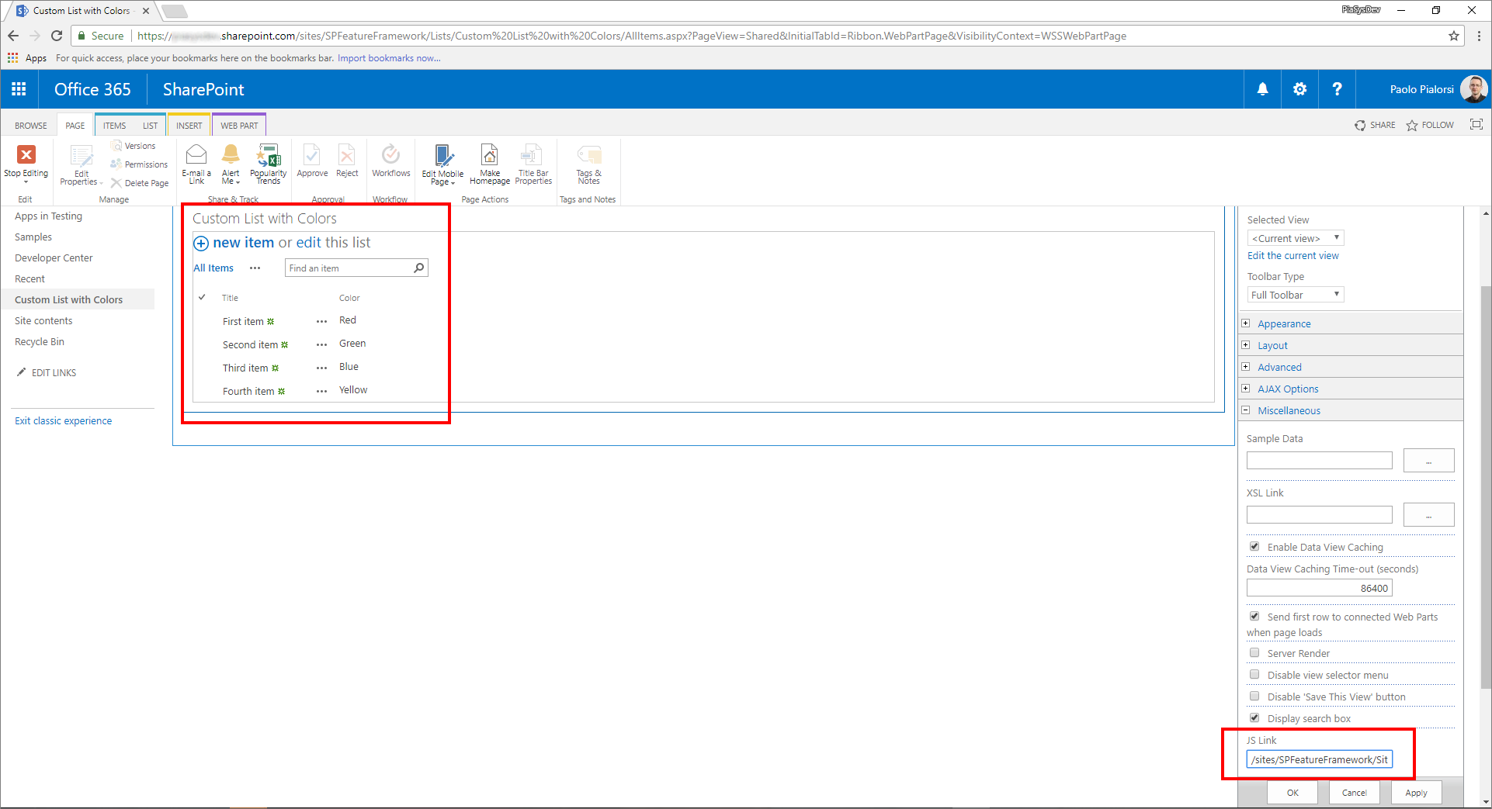Toggle Send first row to connected Web Parts

click(x=1254, y=616)
